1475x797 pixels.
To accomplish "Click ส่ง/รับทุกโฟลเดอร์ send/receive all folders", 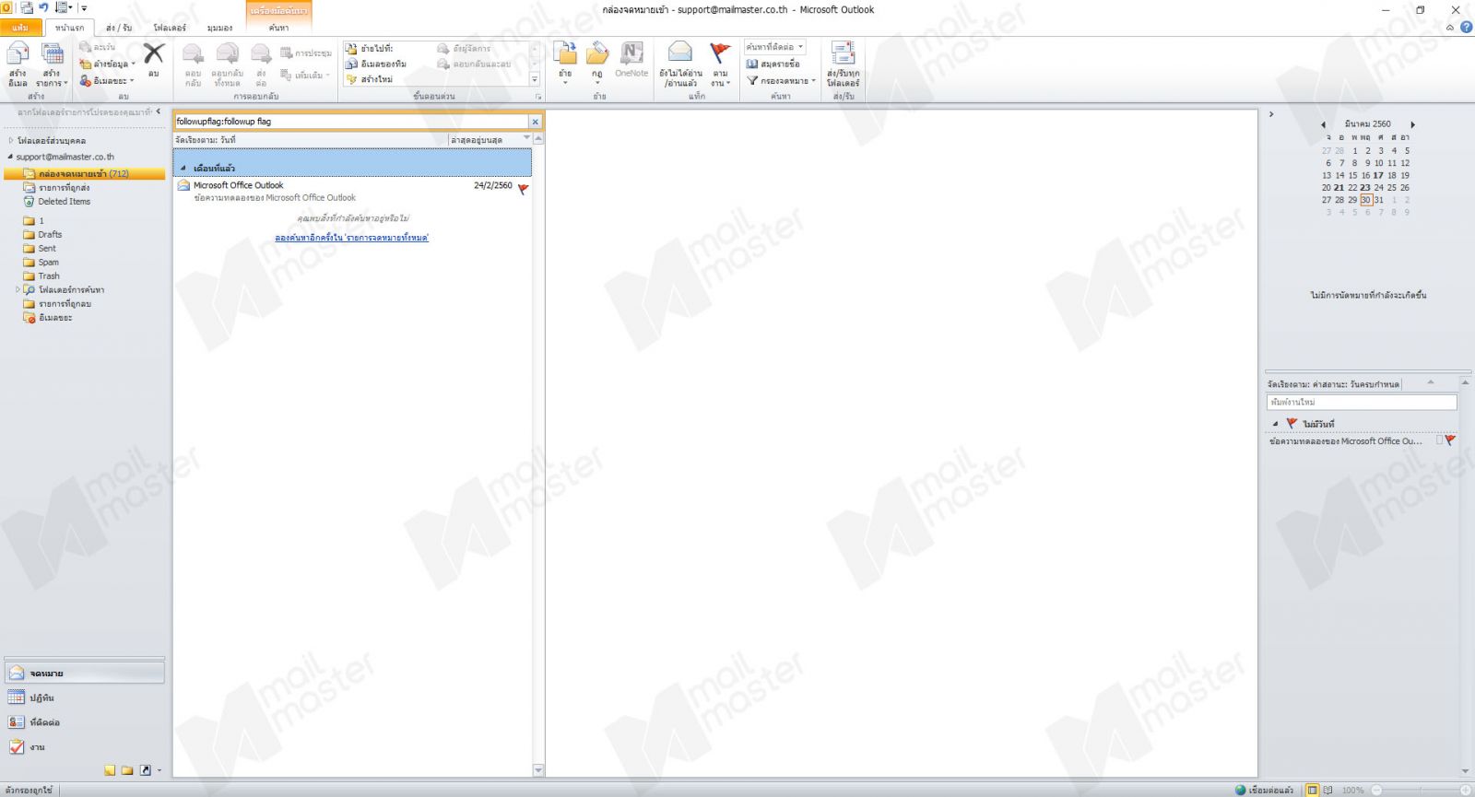I will pos(843,64).
